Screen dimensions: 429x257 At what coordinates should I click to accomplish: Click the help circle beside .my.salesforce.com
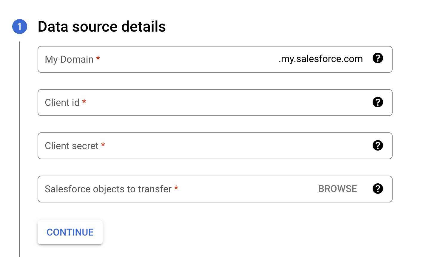[378, 58]
